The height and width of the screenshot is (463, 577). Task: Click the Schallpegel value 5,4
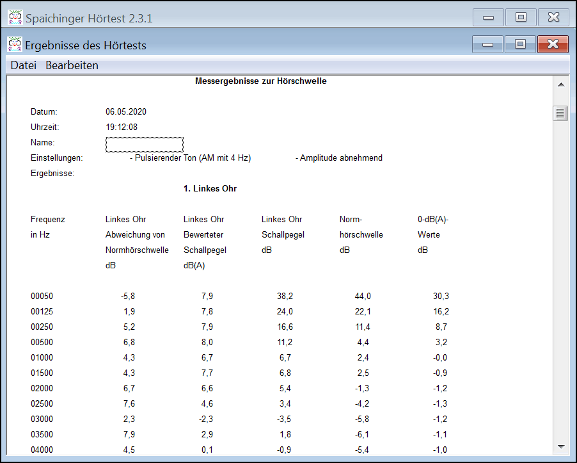click(285, 388)
